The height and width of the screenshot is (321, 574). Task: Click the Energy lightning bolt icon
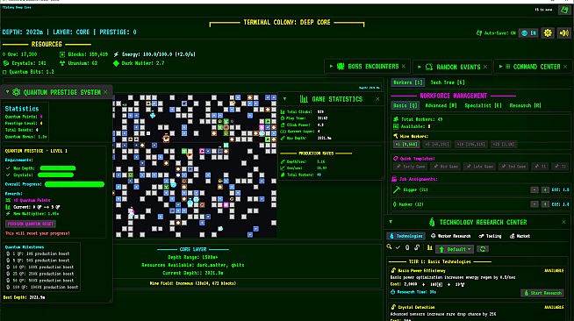tap(116, 54)
